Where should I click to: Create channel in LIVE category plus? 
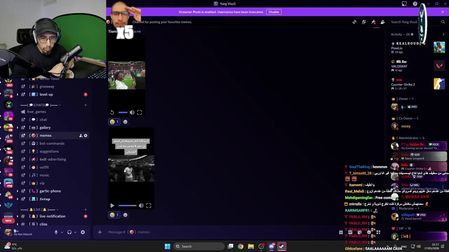tap(85, 210)
